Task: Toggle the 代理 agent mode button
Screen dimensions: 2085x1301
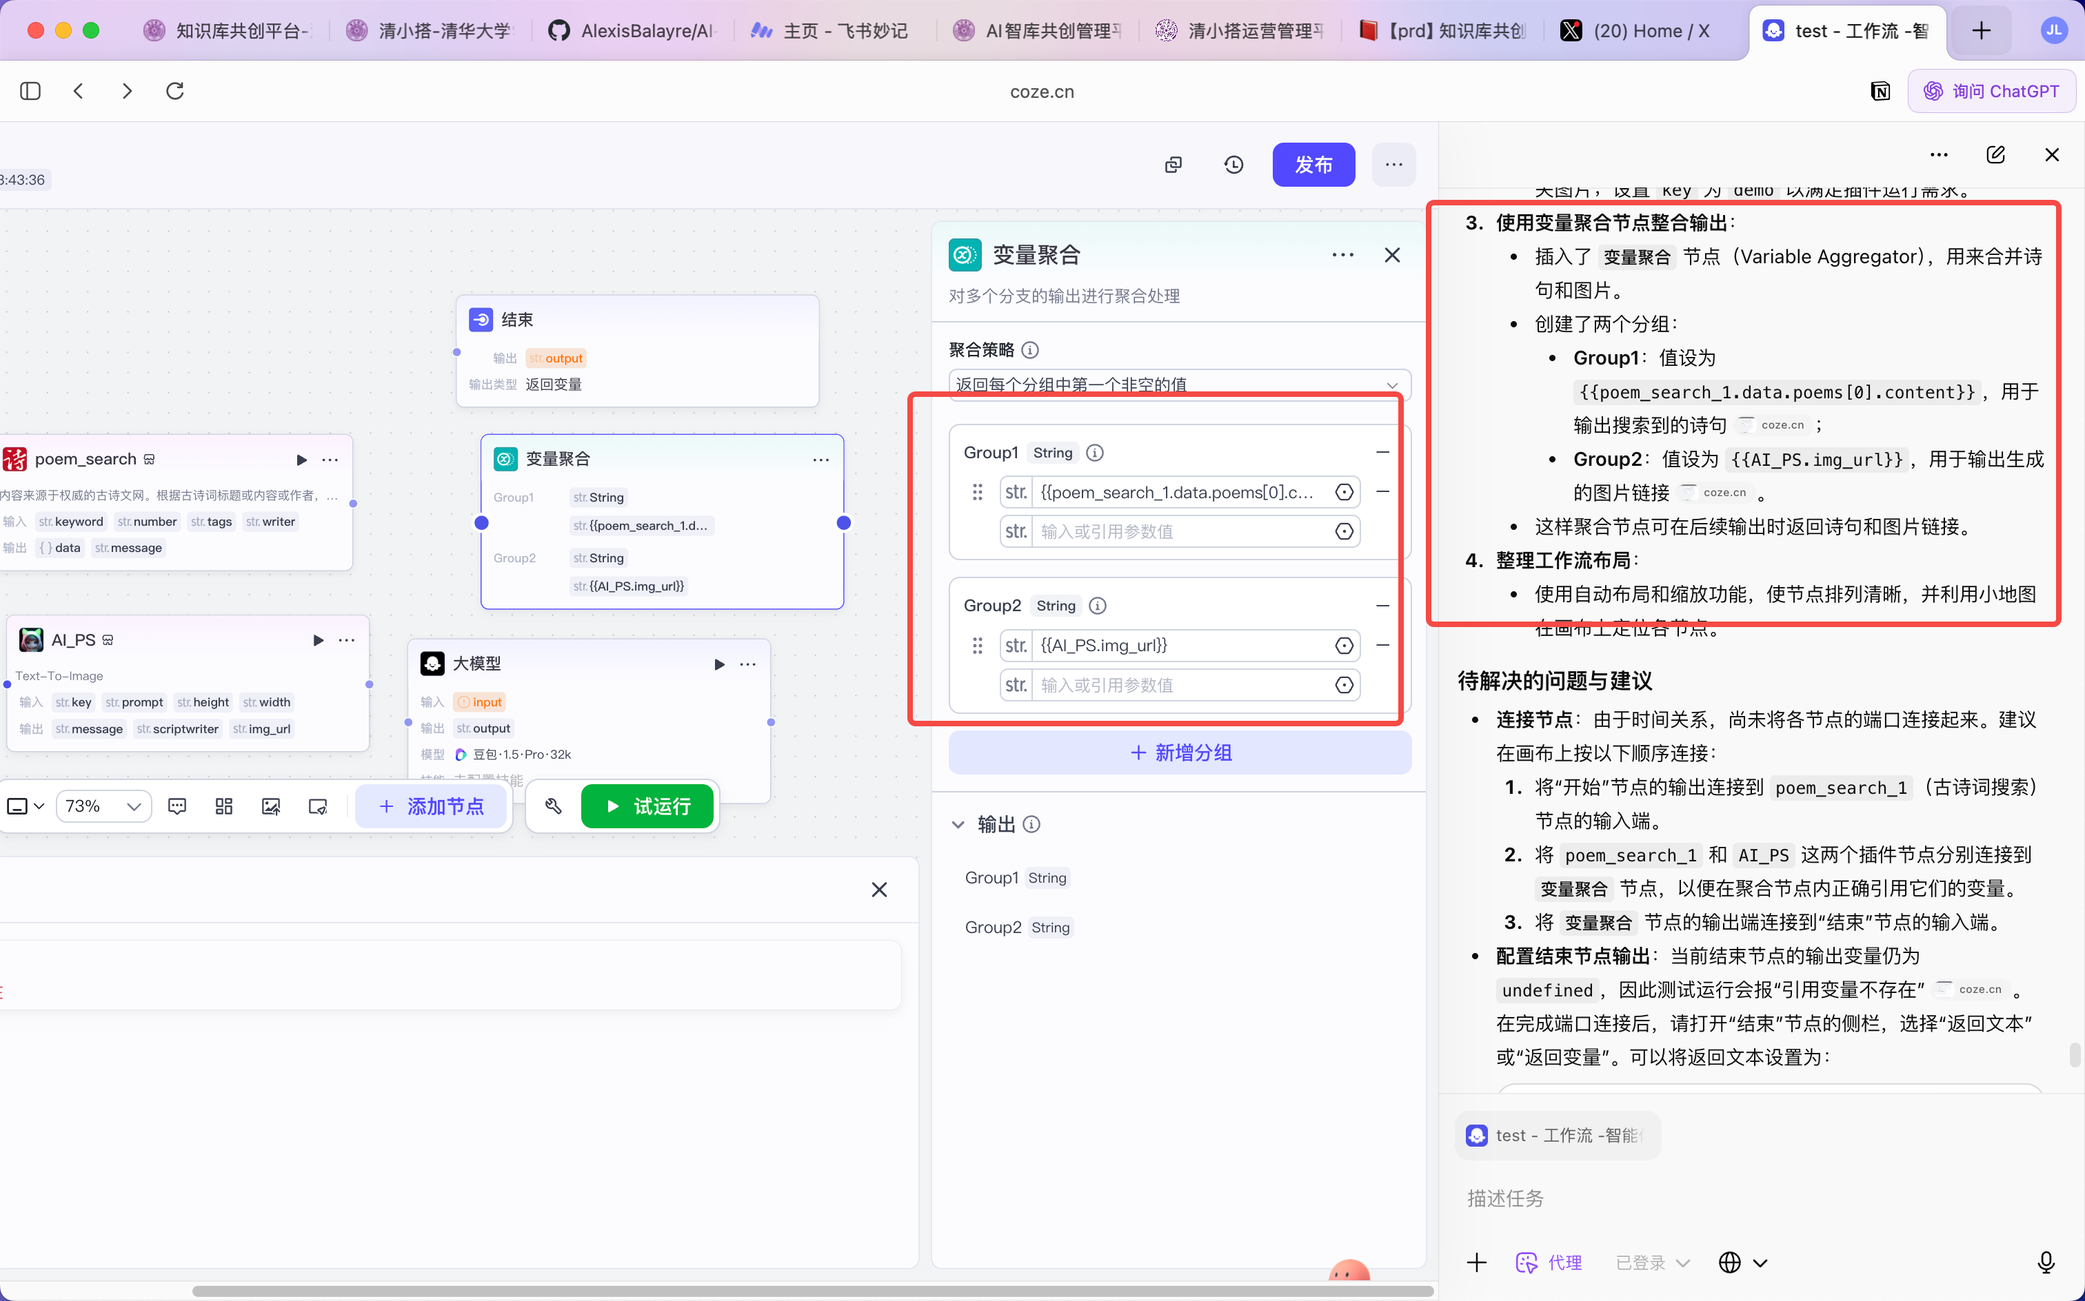Action: pos(1548,1262)
